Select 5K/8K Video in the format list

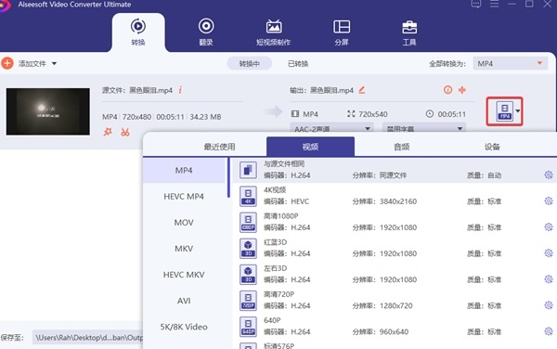[x=184, y=327]
